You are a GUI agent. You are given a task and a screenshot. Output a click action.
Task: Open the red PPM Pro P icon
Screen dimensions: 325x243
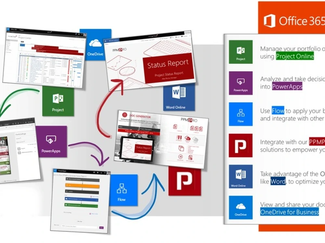(185, 182)
